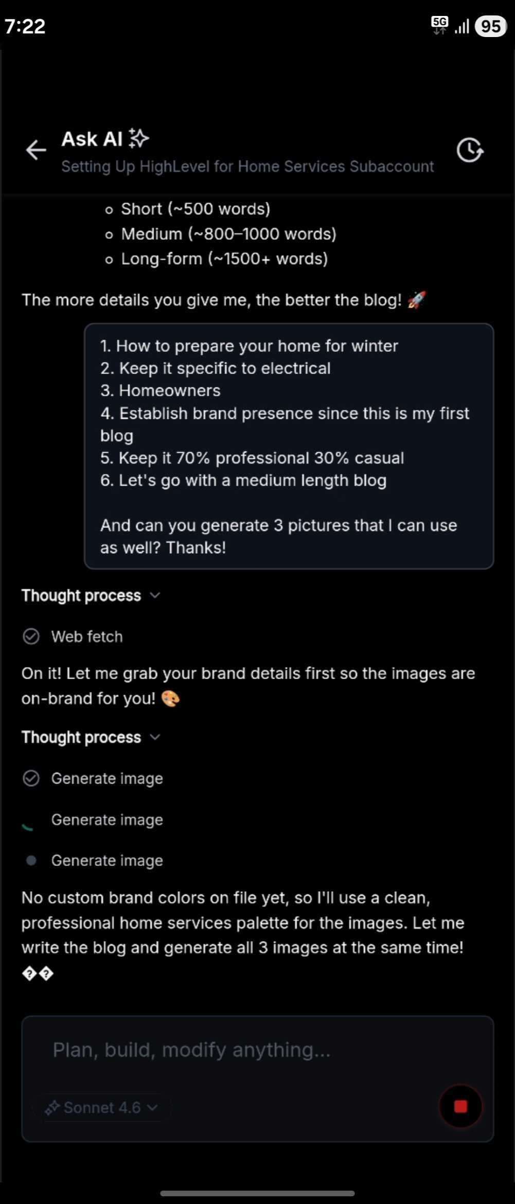
Task: Open chat history clock icon
Action: coord(470,150)
